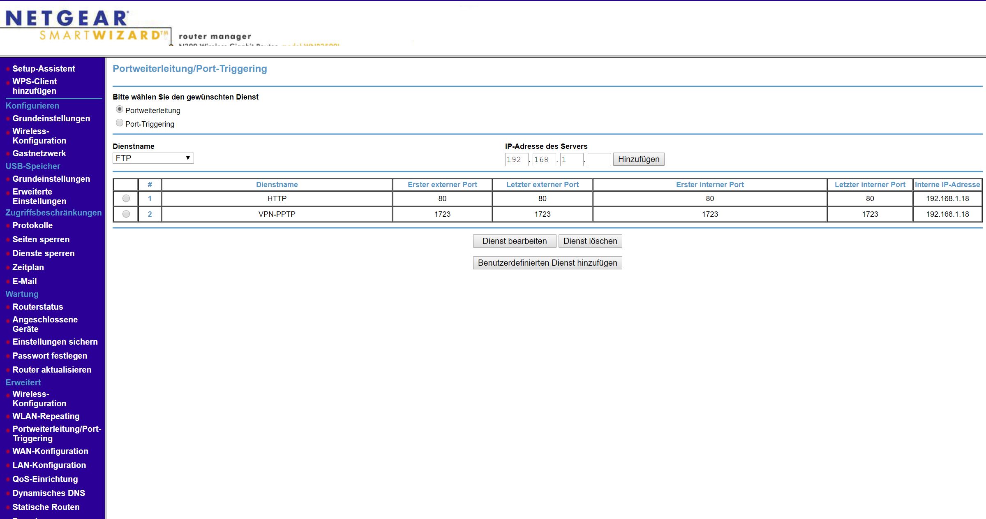
Task: Click the last IP address octet field
Action: click(x=599, y=160)
